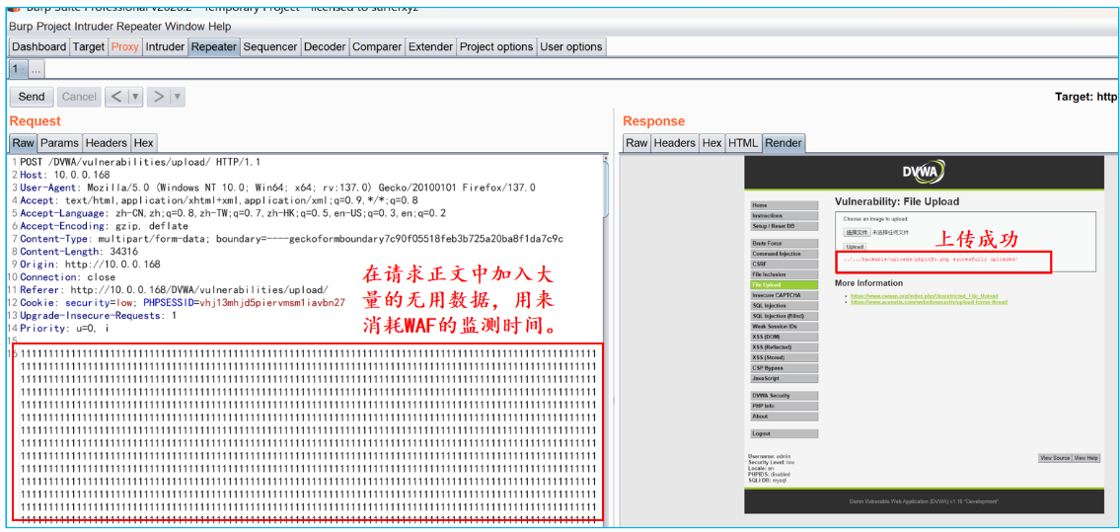Go back to previous request in history
This screenshot has height=532, width=1120.
click(115, 97)
